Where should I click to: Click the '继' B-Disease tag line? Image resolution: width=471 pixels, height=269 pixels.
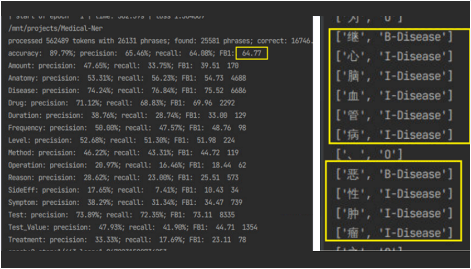pyautogui.click(x=394, y=37)
